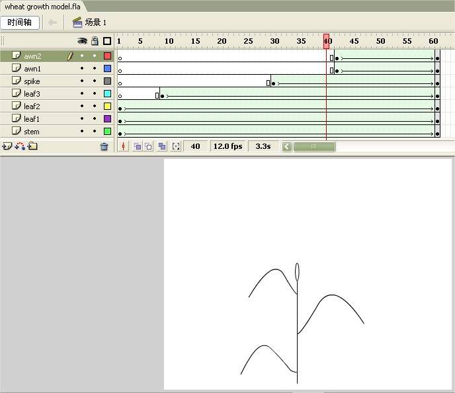Select the leaf3 layer name

point(32,94)
